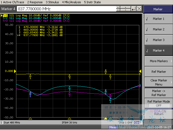Click the Marker 4 frequency input field
This screenshot has width=173, height=130.
66,9
